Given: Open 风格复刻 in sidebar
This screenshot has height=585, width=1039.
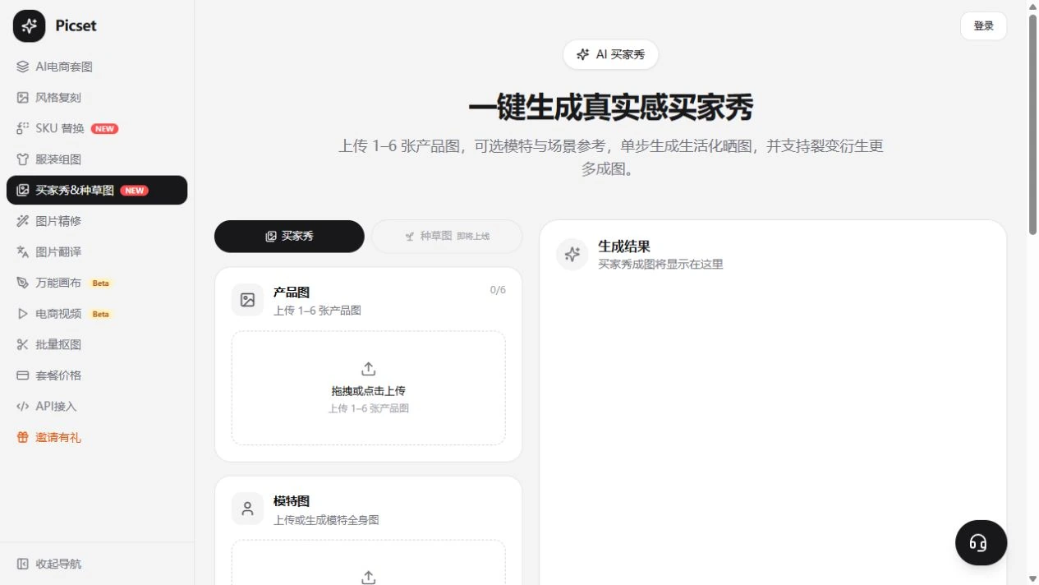Looking at the screenshot, I should coord(97,98).
